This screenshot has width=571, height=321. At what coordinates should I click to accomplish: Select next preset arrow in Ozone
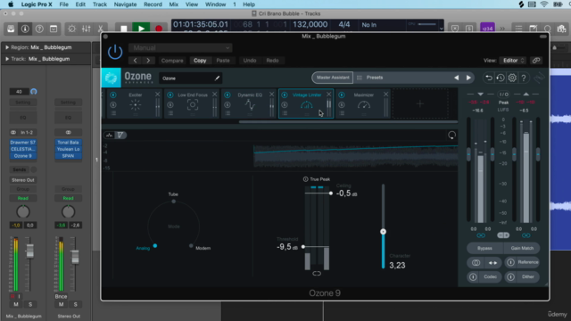click(x=468, y=78)
